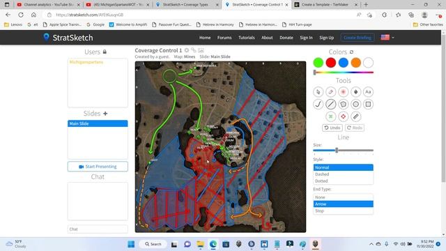Open File Explorer from taskbar
446x251 pixels.
(200, 244)
